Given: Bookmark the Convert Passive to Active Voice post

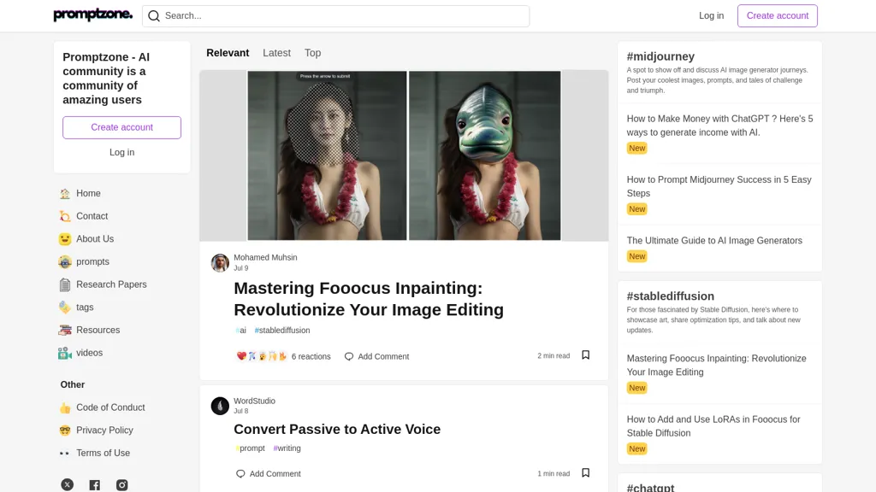Looking at the screenshot, I should (x=585, y=473).
